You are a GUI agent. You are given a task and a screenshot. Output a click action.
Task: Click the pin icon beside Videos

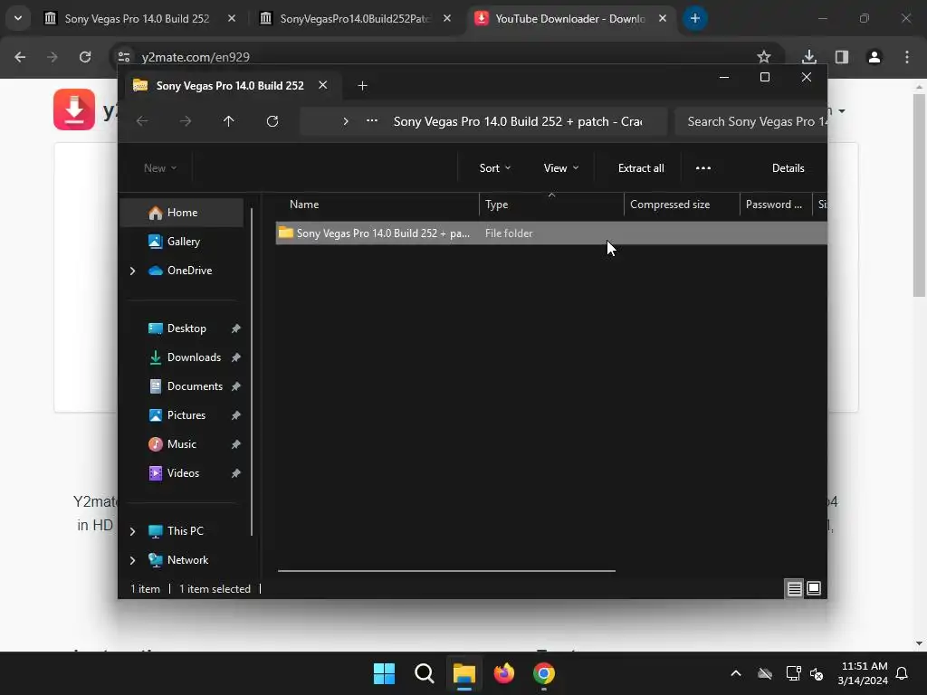[x=236, y=473]
